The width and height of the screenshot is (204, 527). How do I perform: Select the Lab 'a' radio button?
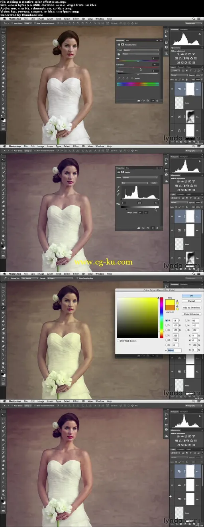(186, 325)
